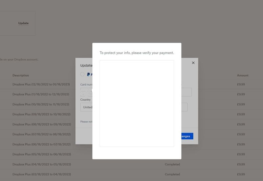
Task: Select Dropbox Plus (07/18/2022 to 08/18/2022) row
Action: click(x=41, y=134)
